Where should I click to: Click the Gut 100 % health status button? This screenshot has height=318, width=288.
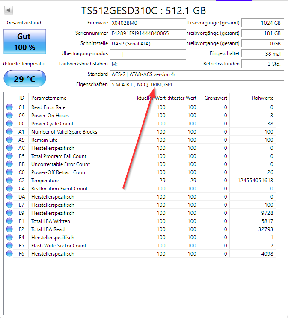pyautogui.click(x=25, y=42)
